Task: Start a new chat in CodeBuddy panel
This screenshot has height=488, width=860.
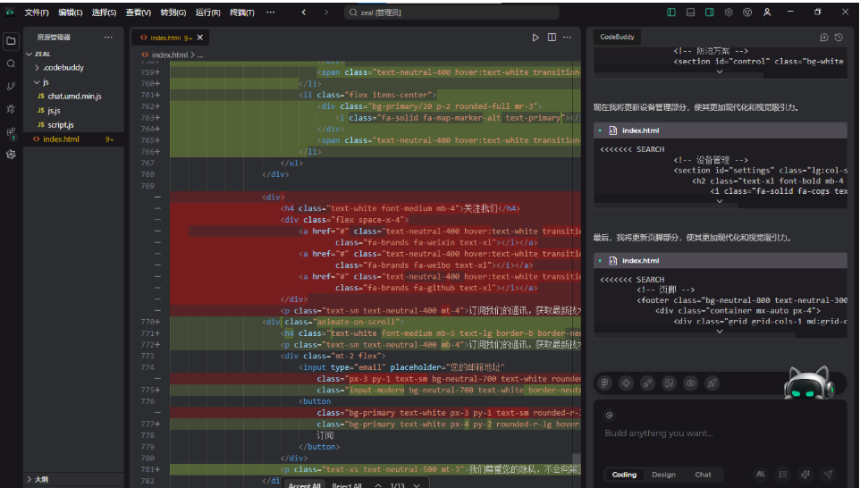Action: pyautogui.click(x=824, y=38)
